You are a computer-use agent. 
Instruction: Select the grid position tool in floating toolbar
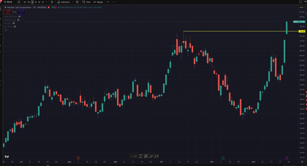[146, 156]
